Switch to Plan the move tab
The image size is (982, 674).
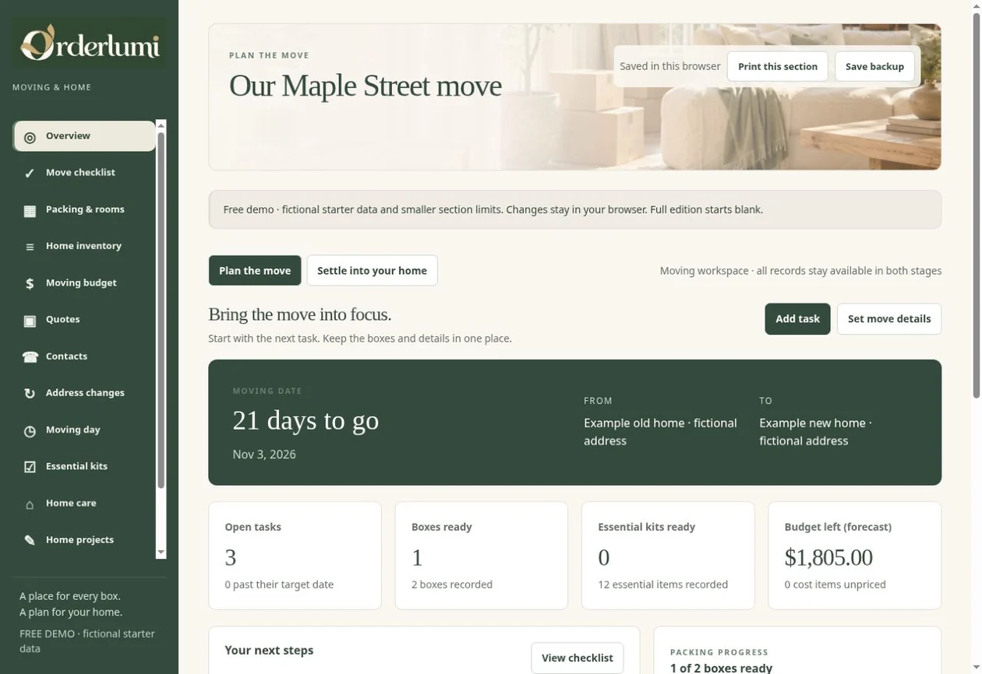[x=255, y=271]
